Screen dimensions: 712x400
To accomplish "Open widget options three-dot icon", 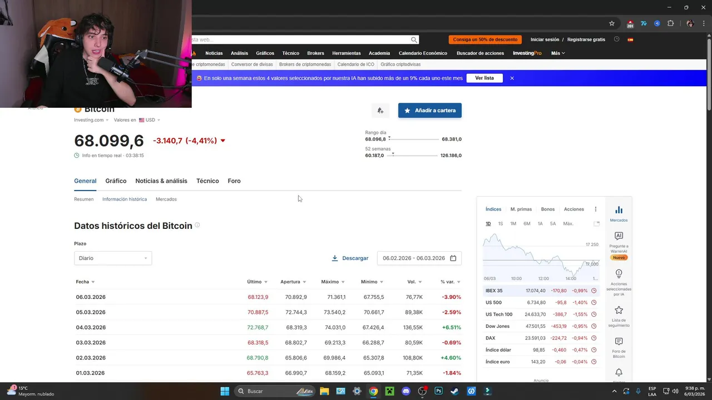I will tap(595, 209).
